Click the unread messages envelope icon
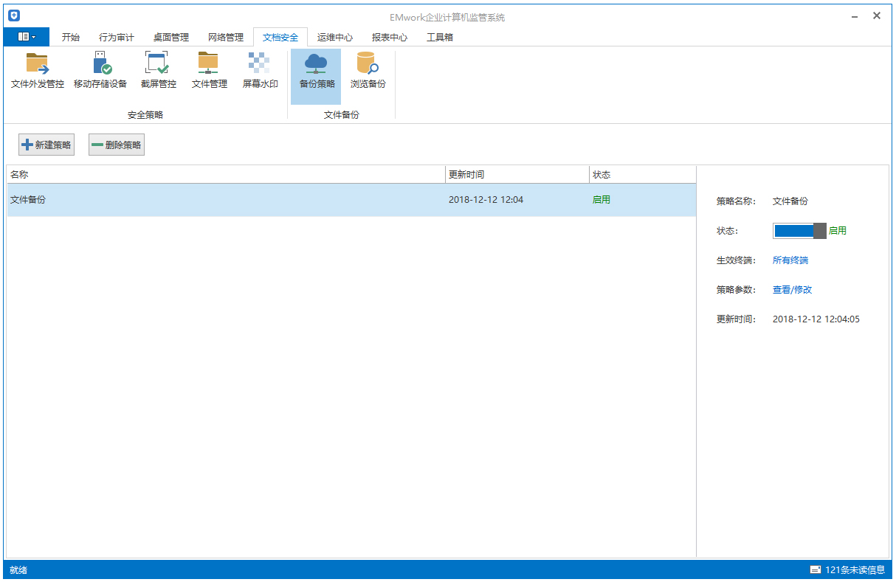Viewport: 896px width, 582px height. [816, 569]
